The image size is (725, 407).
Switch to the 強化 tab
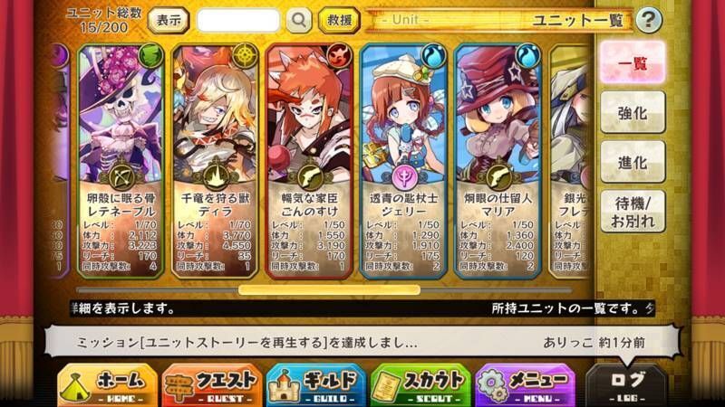pyautogui.click(x=633, y=112)
